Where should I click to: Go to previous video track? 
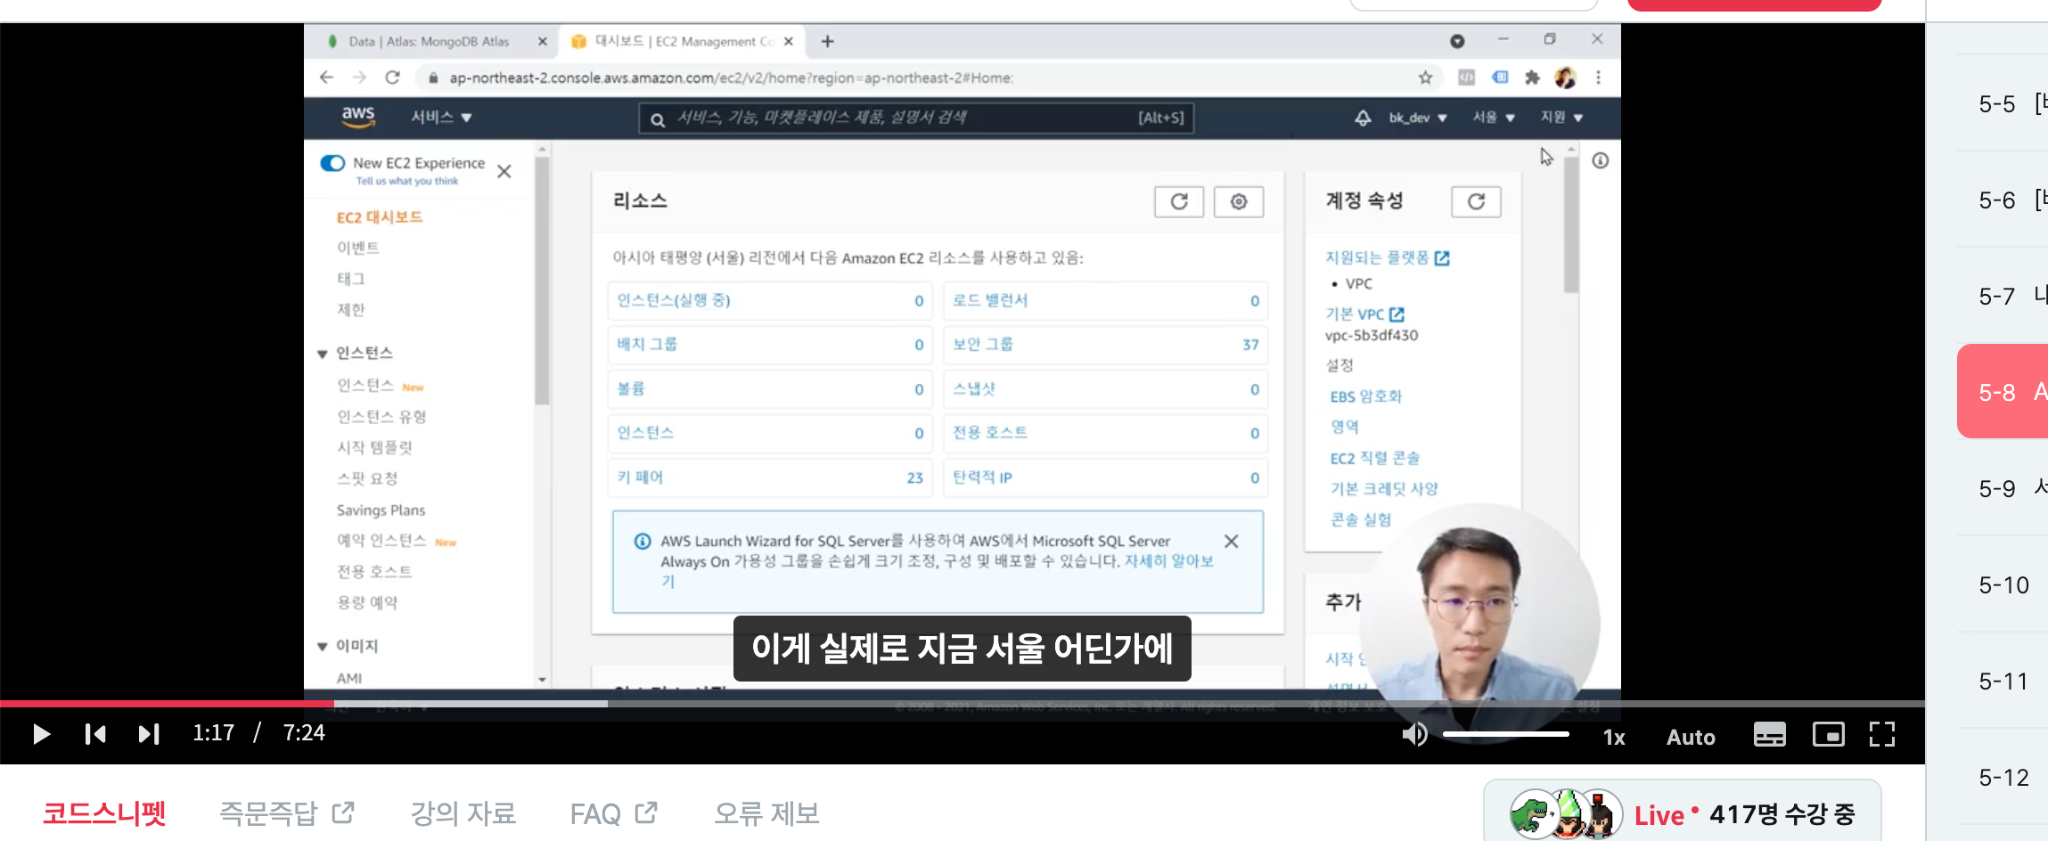coord(95,734)
